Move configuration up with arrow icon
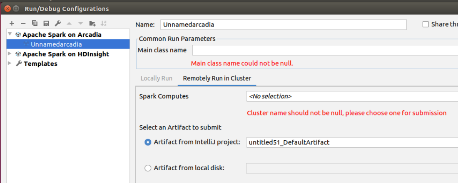 coord(69,23)
